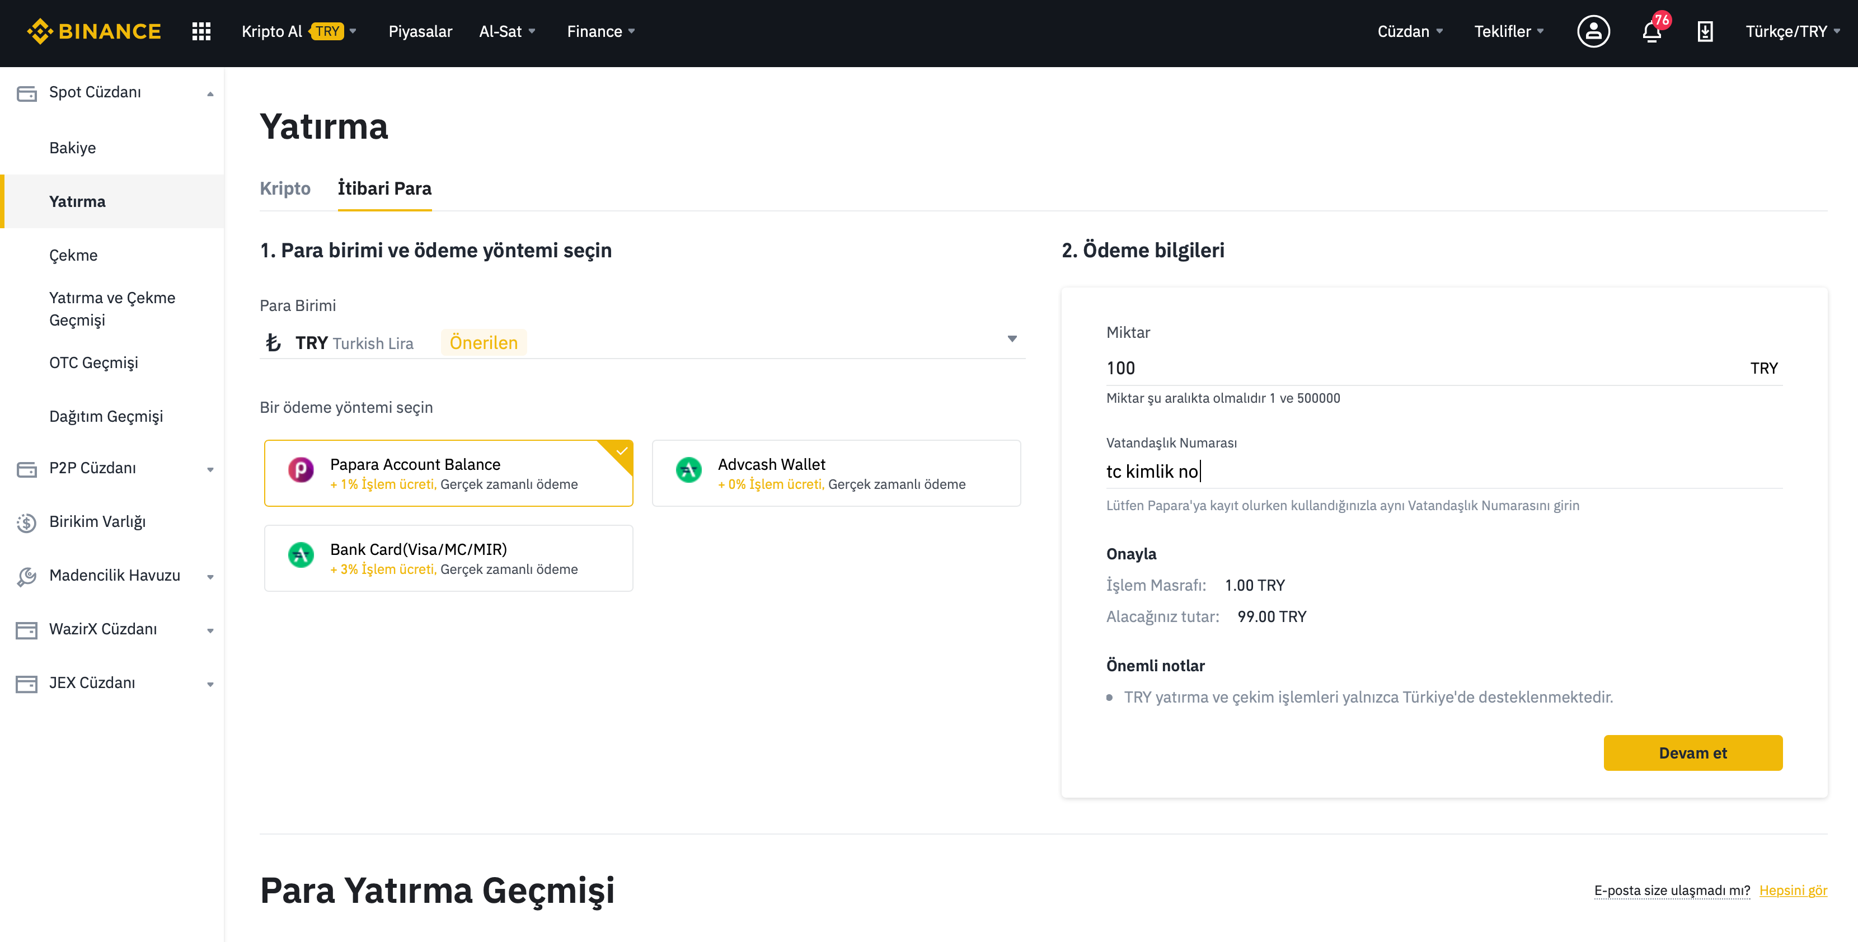Select Advcash Wallet payment method

click(x=837, y=474)
